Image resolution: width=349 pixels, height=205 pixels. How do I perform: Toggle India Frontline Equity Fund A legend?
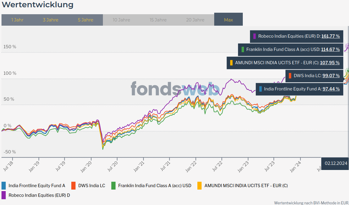37,185
